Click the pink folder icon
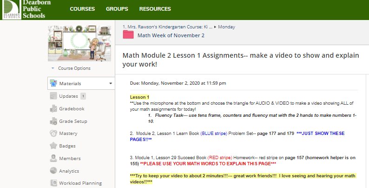This screenshot has width=369, height=188. click(x=128, y=34)
